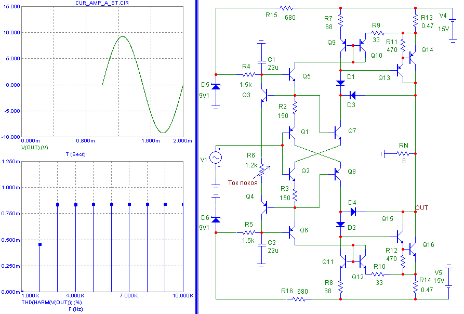The image size is (464, 314).
Task: Select the Q1 transistor symbol
Action: (x=292, y=133)
